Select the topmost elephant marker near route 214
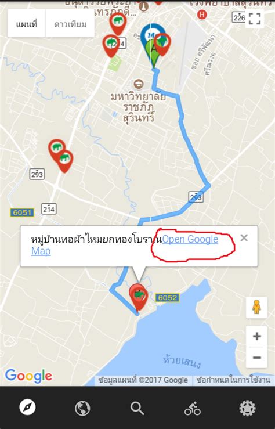This screenshot has width=275, height=429. pos(118,23)
